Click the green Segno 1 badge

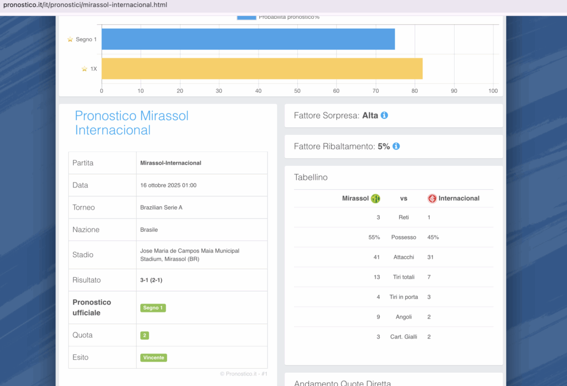pos(153,308)
